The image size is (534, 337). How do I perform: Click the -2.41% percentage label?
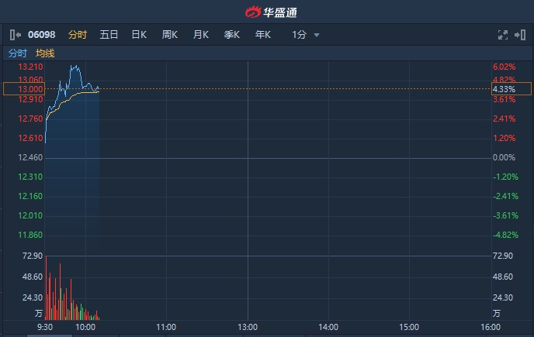point(505,196)
